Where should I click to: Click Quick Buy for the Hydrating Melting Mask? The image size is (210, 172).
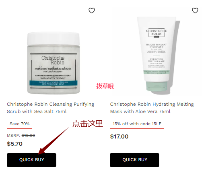pyautogui.click(x=134, y=160)
